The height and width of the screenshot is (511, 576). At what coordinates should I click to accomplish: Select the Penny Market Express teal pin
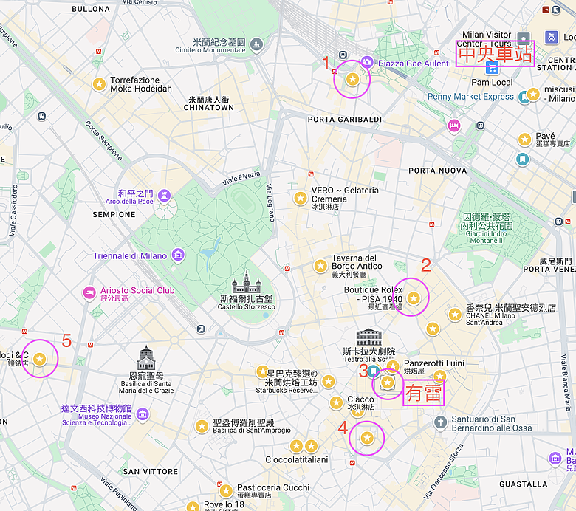523,97
